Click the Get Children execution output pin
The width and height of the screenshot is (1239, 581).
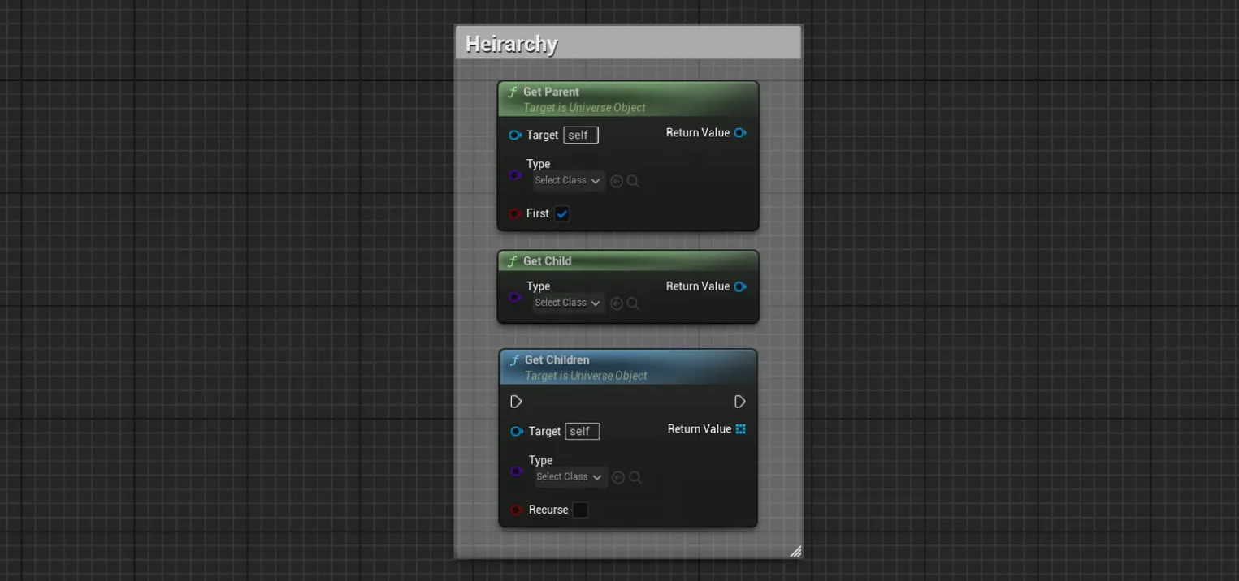pyautogui.click(x=739, y=402)
